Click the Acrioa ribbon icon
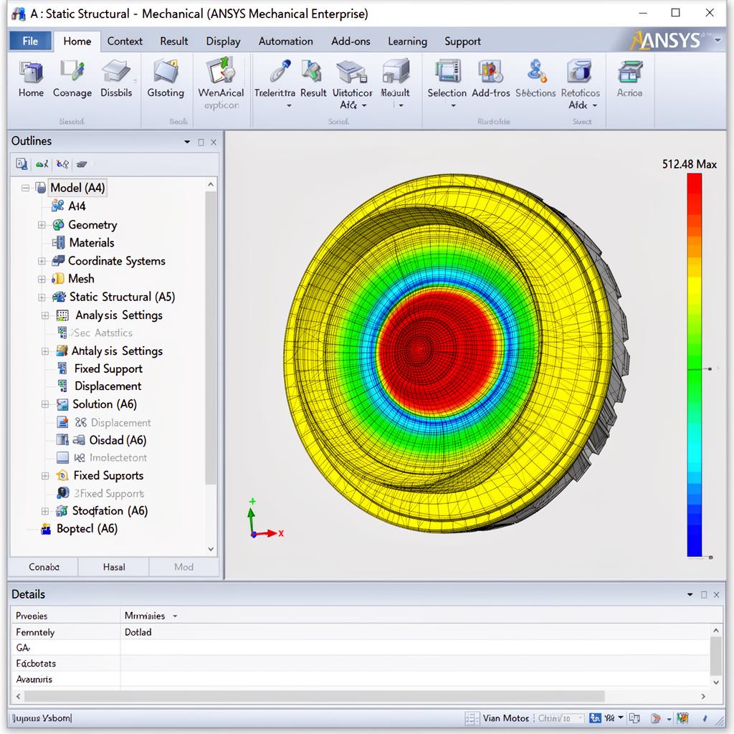The image size is (734, 734). 629,72
